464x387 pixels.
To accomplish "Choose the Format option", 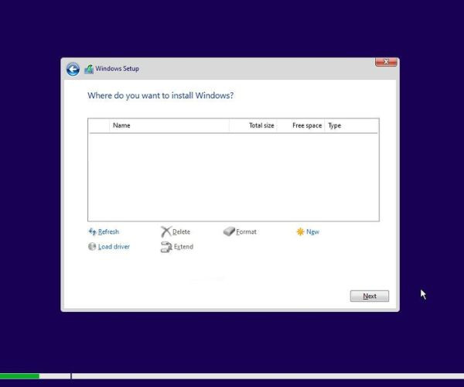I will [x=246, y=231].
